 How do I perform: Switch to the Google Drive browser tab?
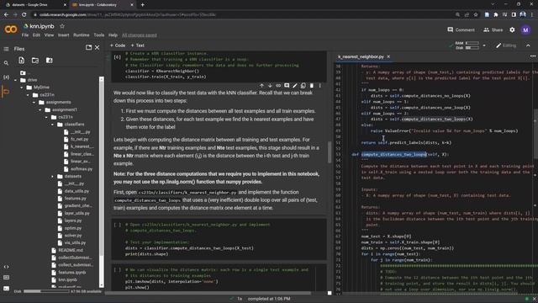point(36,5)
